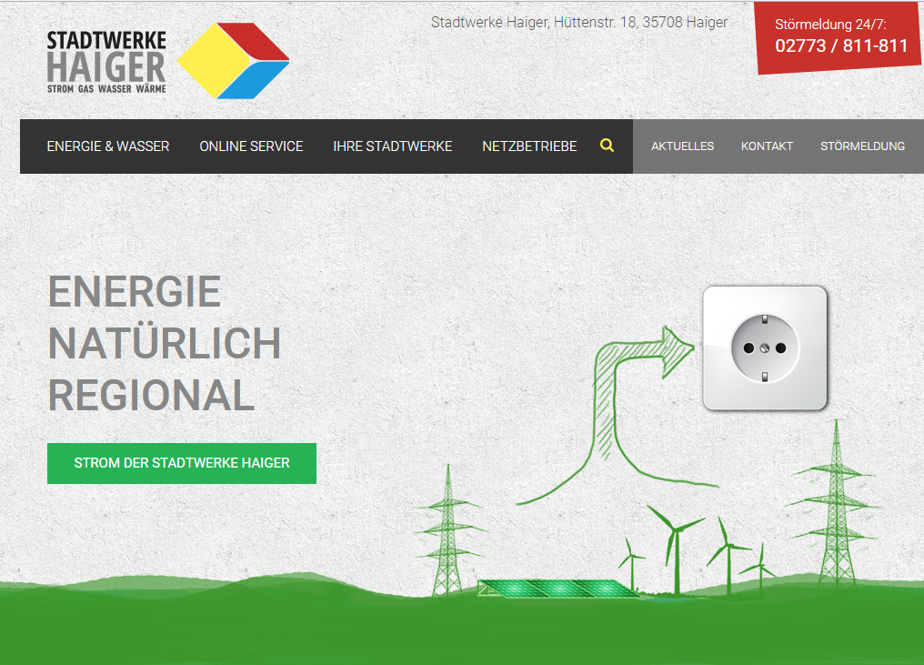Click the Energie Natürlich Regional headline
Viewport: 924px width, 665px height.
click(164, 344)
